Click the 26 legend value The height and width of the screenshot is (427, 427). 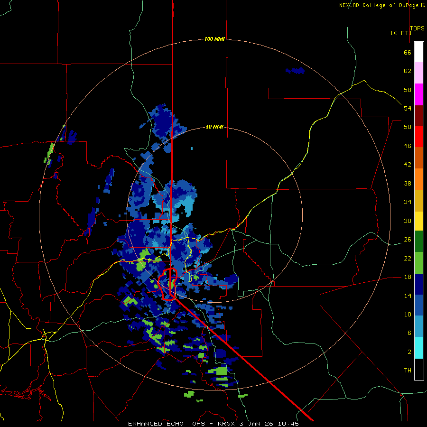coord(408,240)
